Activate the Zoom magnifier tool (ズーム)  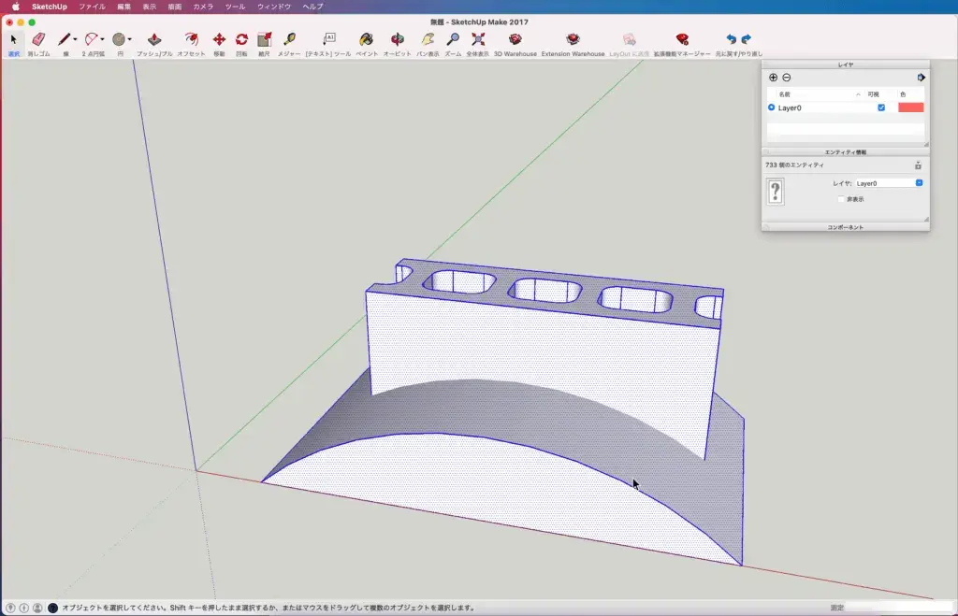click(x=453, y=39)
